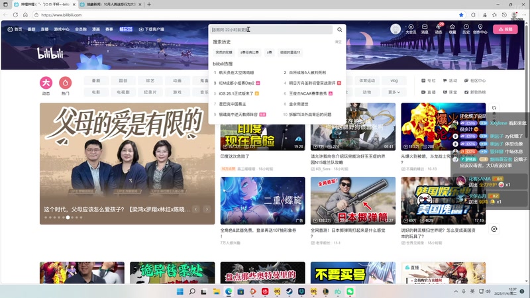Select the 电影 category button
Image resolution: width=530 pixels, height=298 pixels.
point(96,92)
